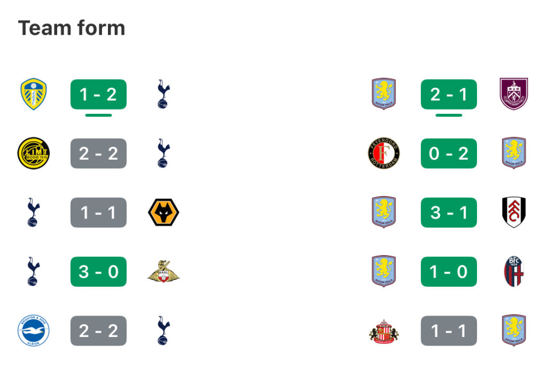547x369 pixels.
Task: Click the Bologna FC crest
Action: pyautogui.click(x=513, y=272)
